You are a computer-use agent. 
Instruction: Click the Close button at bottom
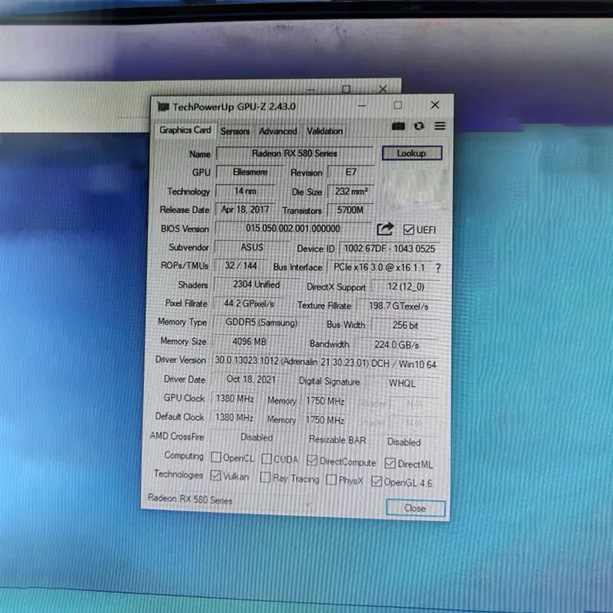415,508
